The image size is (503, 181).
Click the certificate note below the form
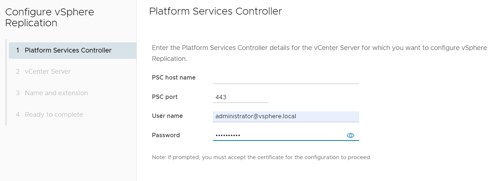(261, 158)
